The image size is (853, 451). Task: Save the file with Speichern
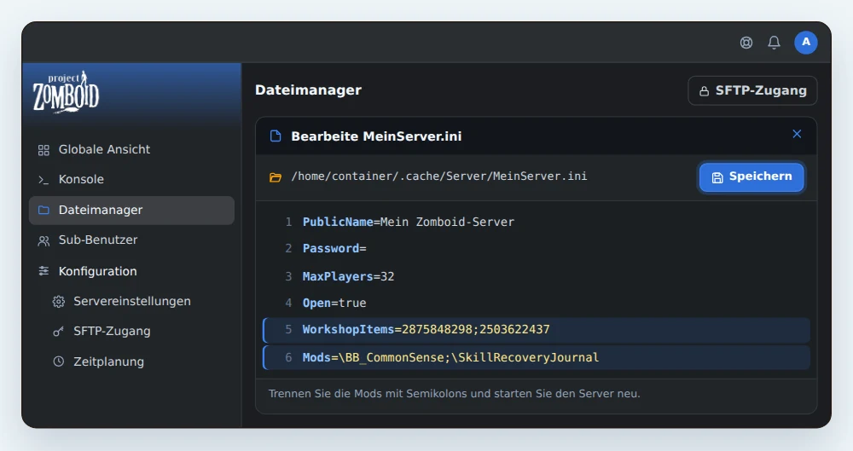pyautogui.click(x=751, y=176)
